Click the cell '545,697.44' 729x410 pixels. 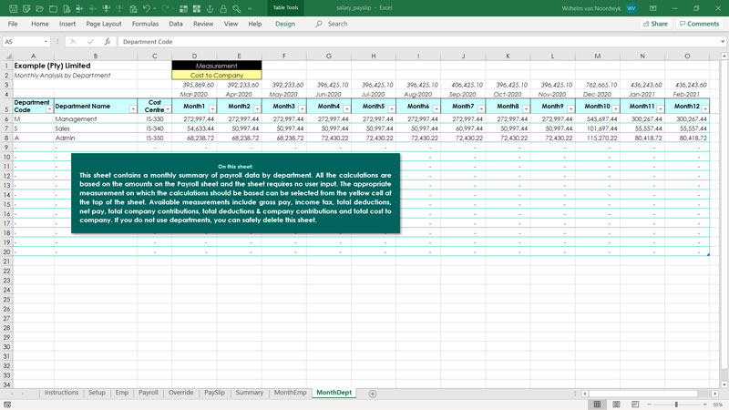pyautogui.click(x=598, y=119)
